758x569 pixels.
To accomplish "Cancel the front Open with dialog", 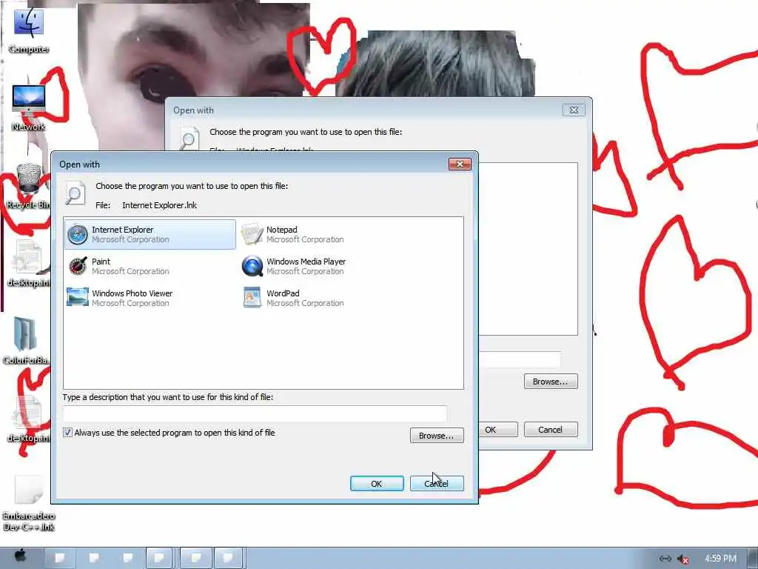I will point(437,483).
